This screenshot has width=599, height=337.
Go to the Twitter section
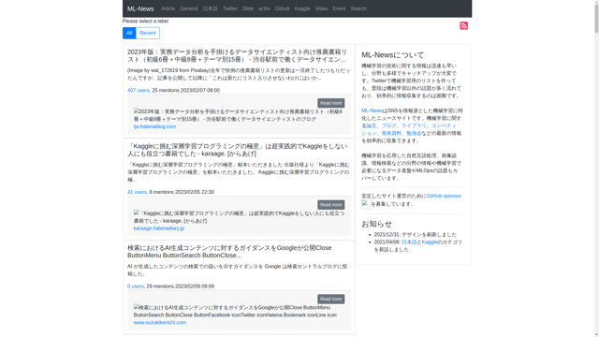pos(230,8)
